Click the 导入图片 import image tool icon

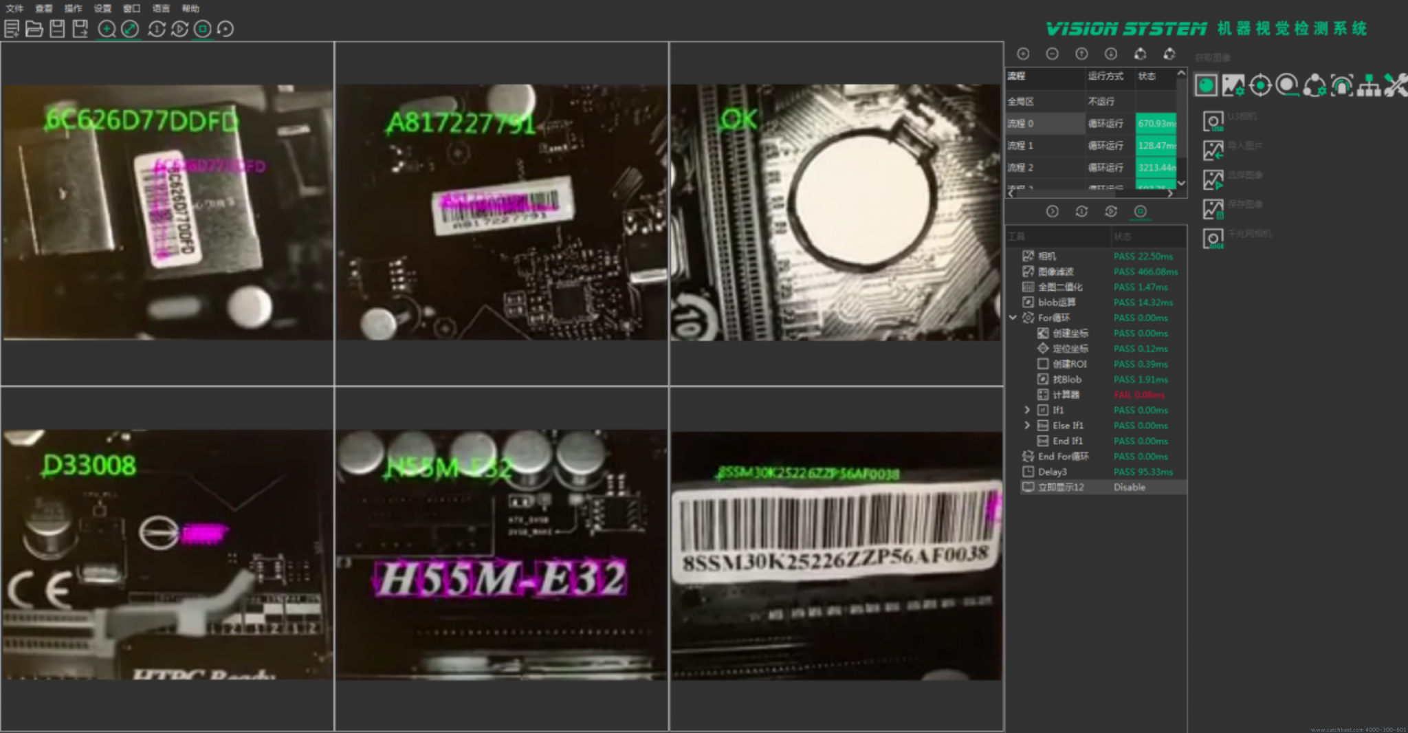click(1213, 151)
